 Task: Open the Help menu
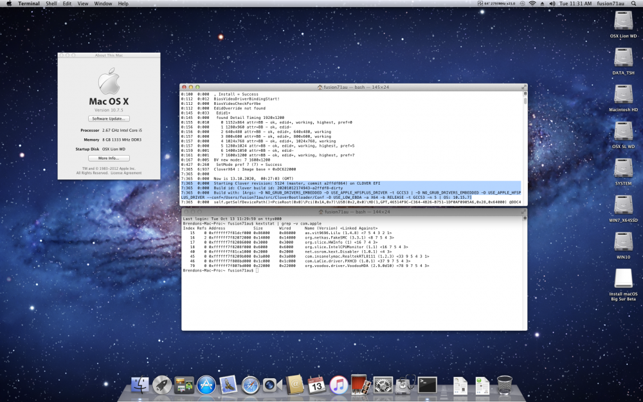click(123, 4)
